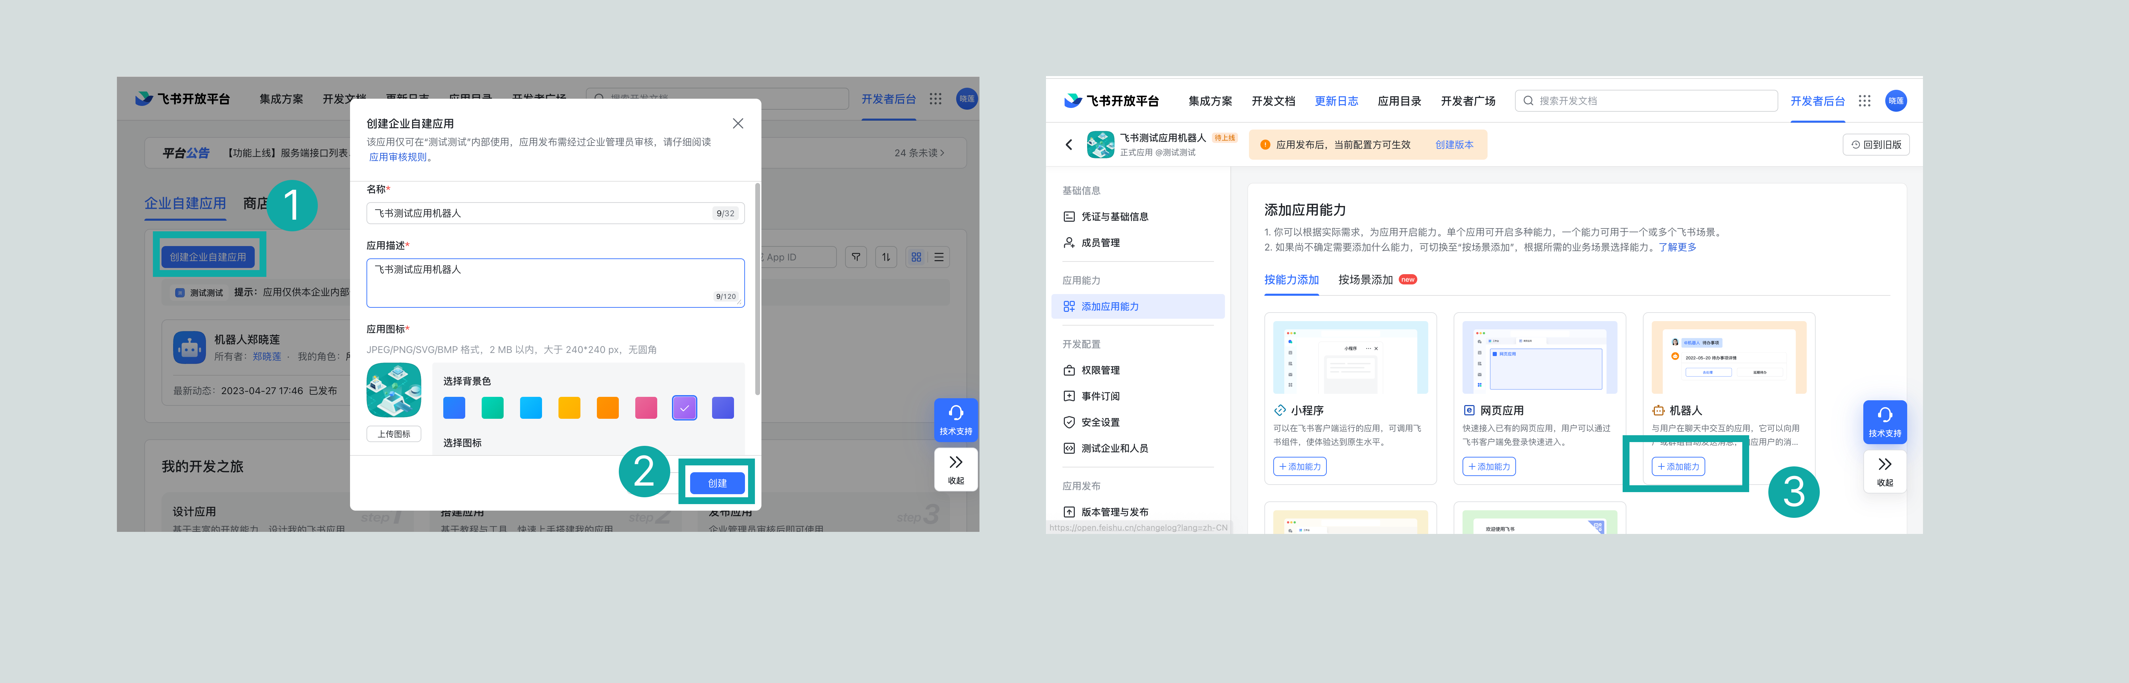Open 应用目录 in the right window header
Screen dimensions: 2129x683
click(x=1399, y=101)
